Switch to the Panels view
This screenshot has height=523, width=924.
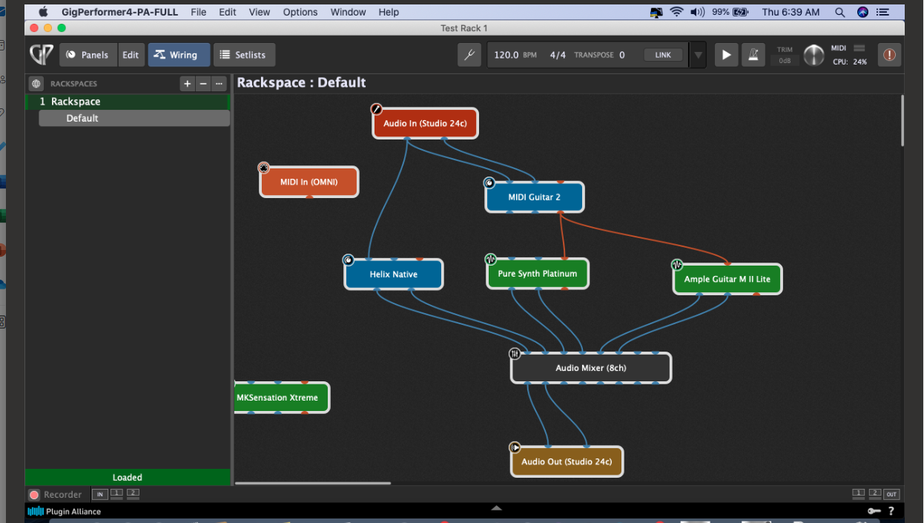pyautogui.click(x=88, y=55)
